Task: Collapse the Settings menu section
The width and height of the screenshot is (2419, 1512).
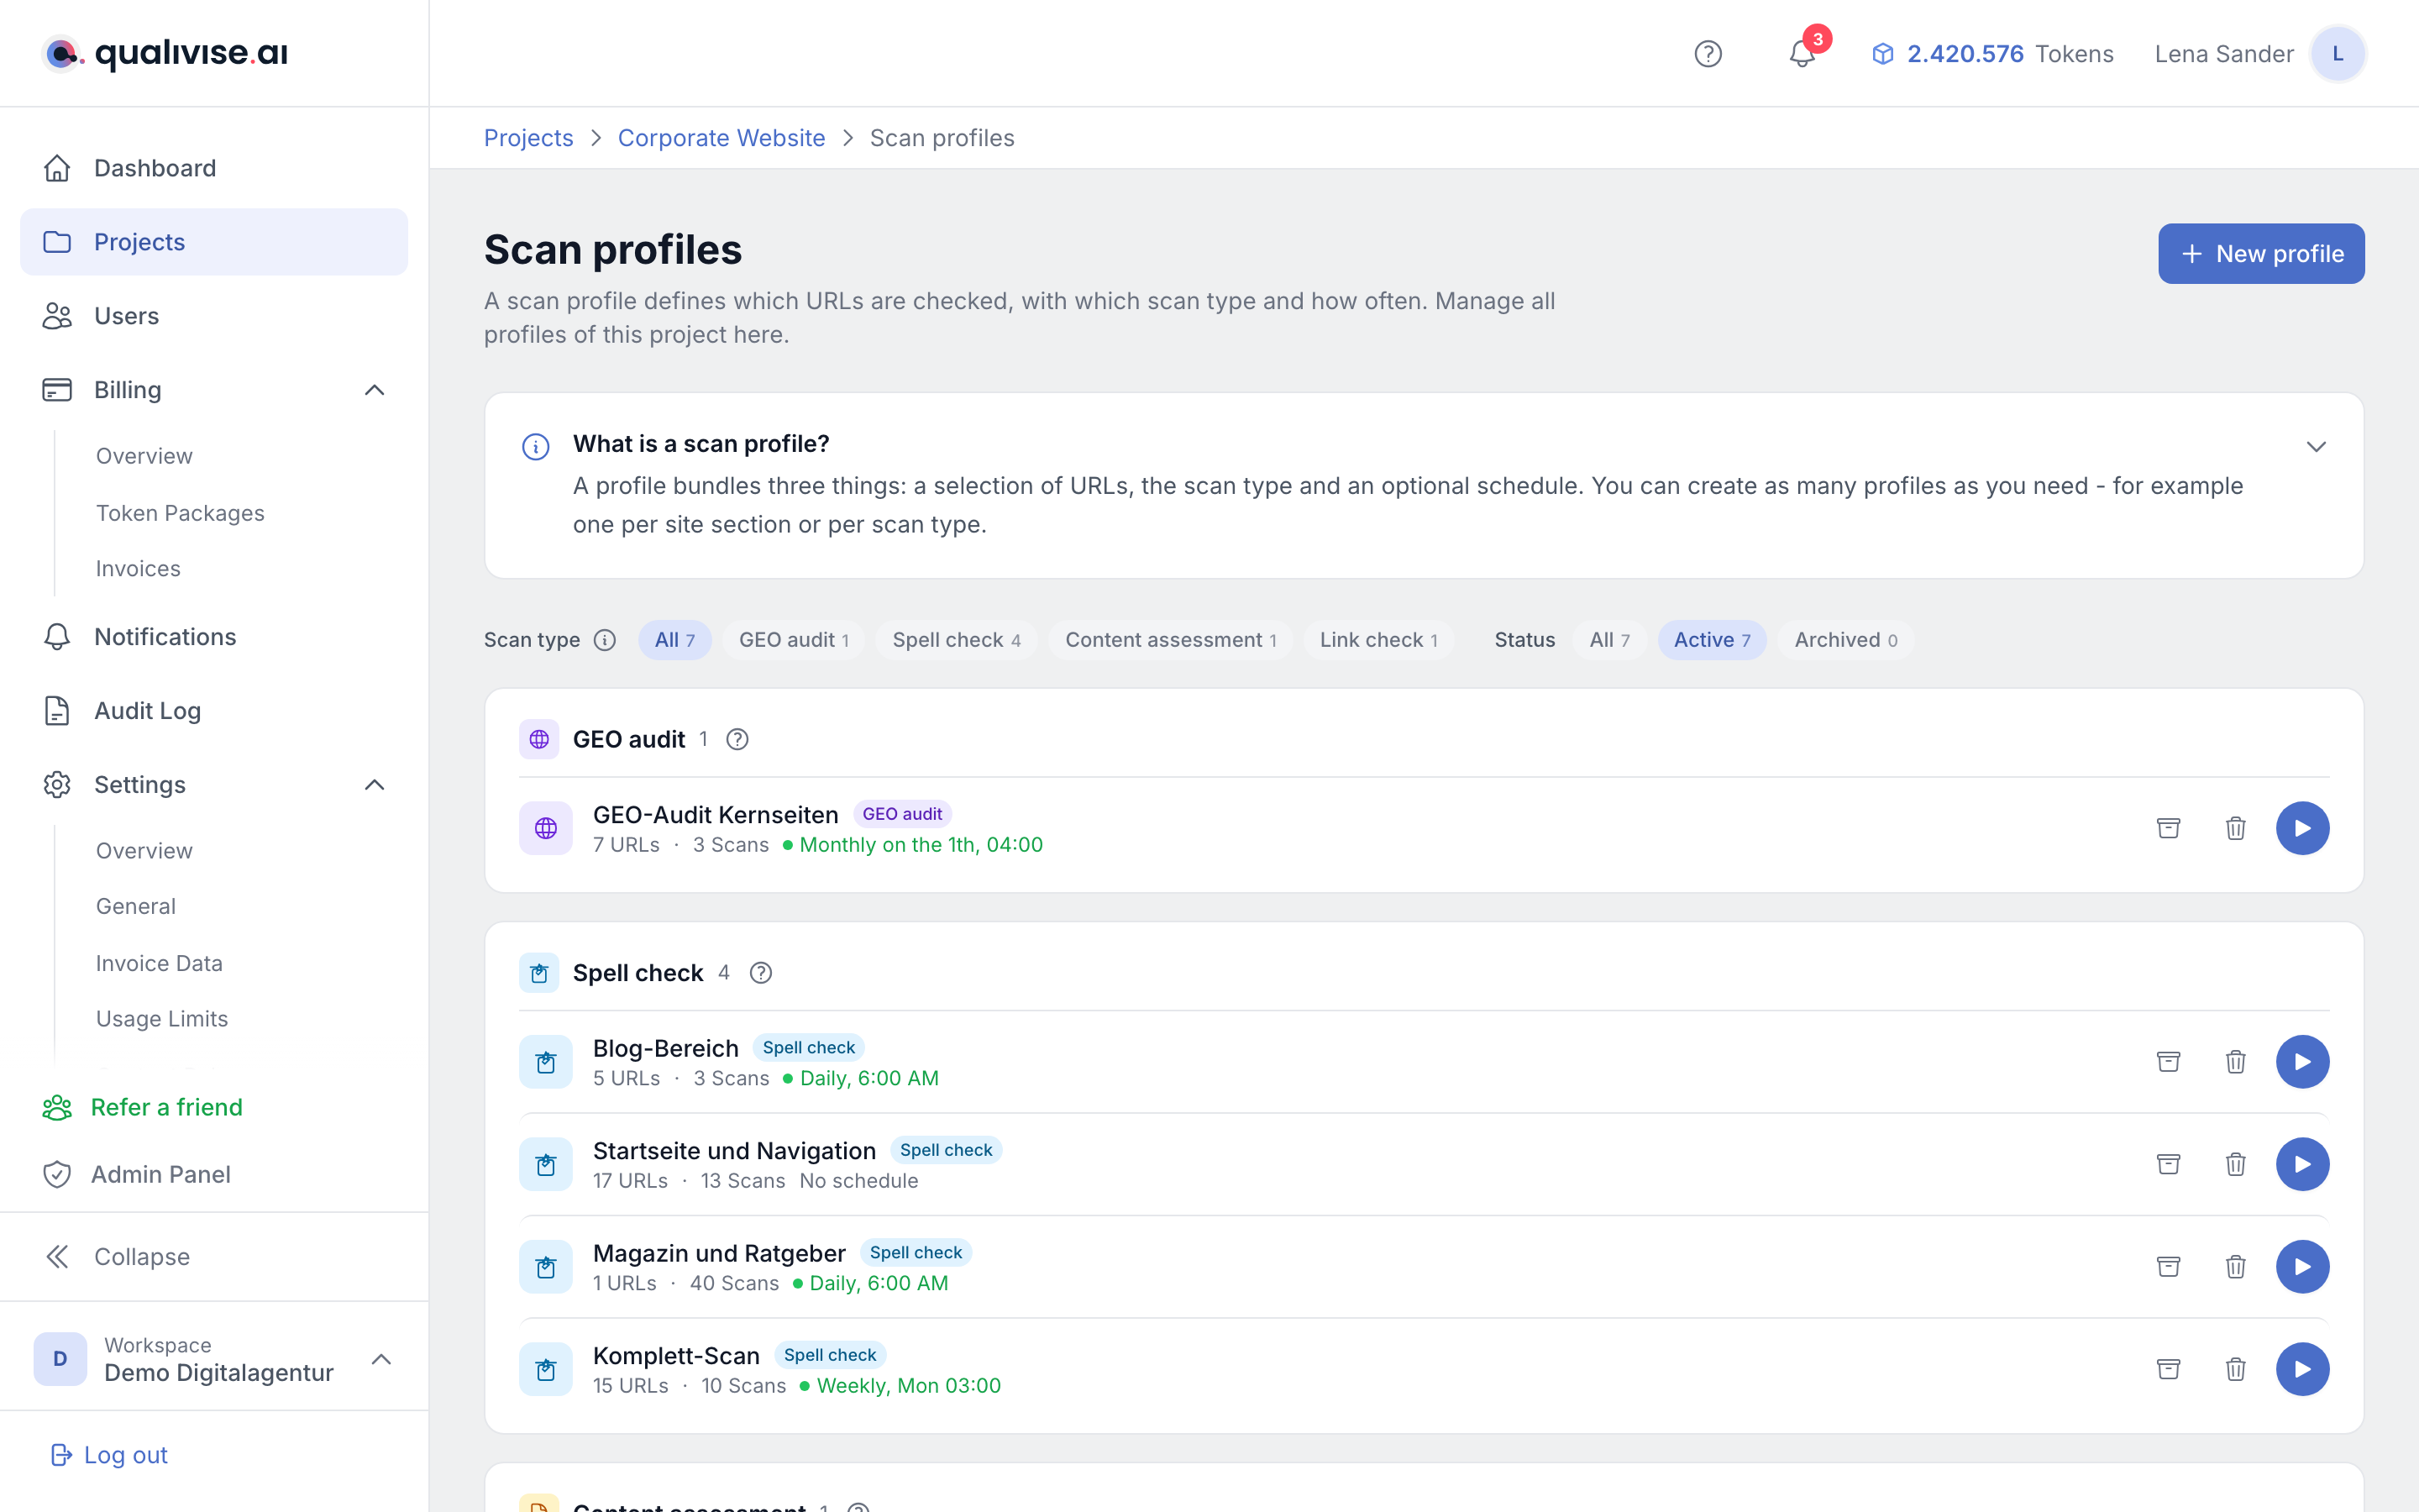Action: 374,785
